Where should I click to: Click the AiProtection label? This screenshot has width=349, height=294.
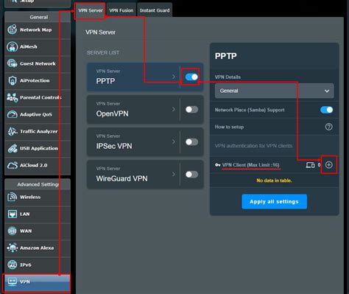tap(35, 80)
